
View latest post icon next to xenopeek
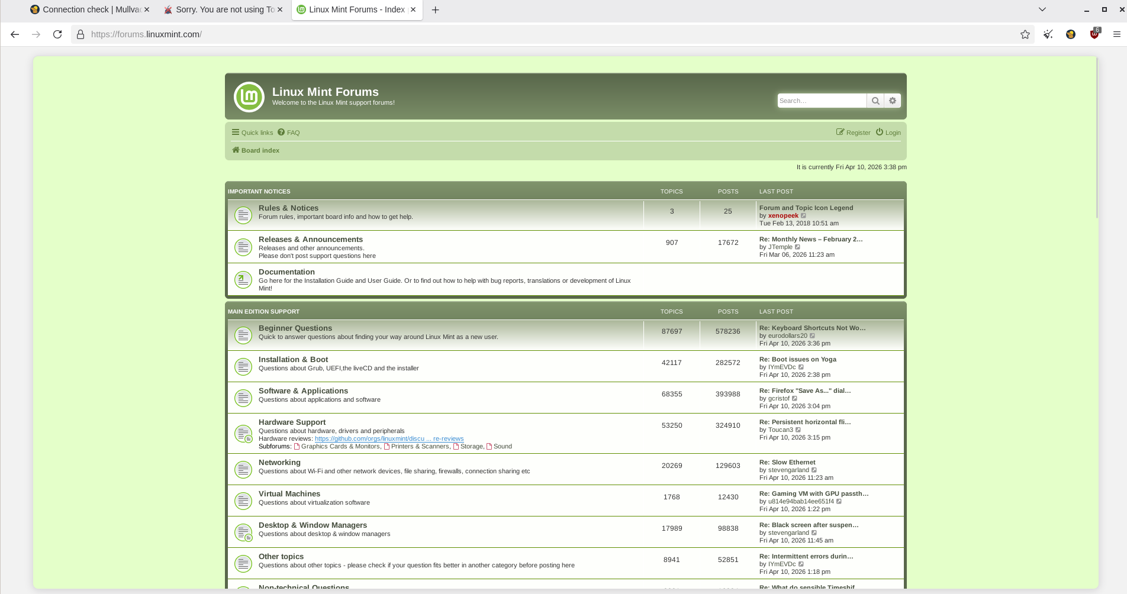804,216
